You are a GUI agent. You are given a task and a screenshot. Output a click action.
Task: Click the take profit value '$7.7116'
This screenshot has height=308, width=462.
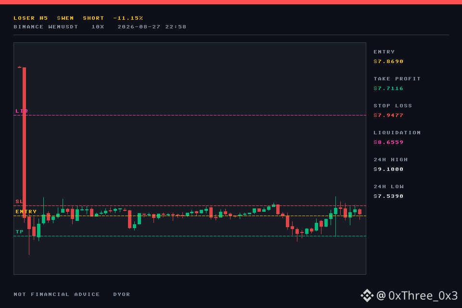click(388, 89)
